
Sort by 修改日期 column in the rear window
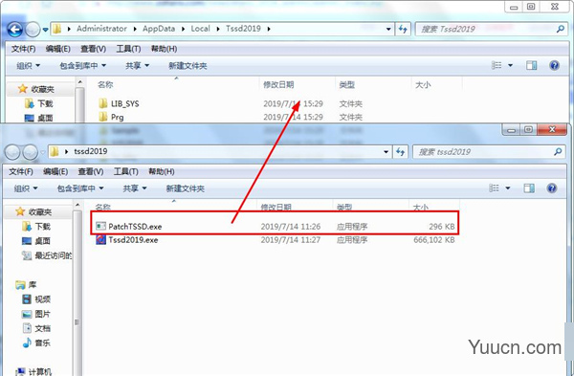point(278,85)
